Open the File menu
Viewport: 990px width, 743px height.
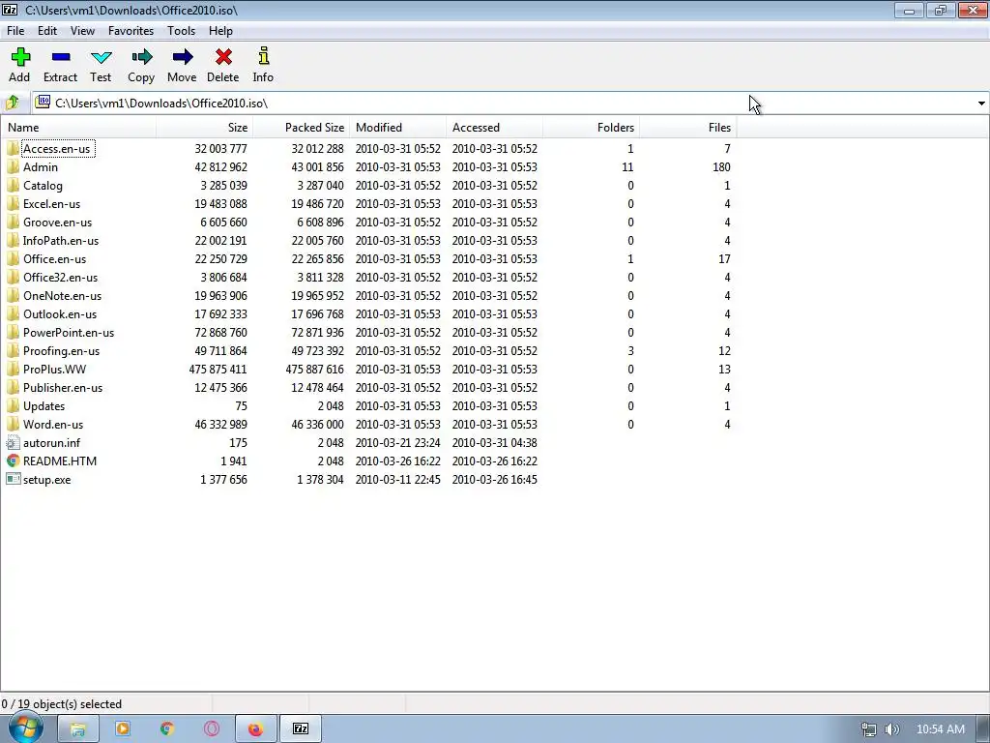(15, 30)
